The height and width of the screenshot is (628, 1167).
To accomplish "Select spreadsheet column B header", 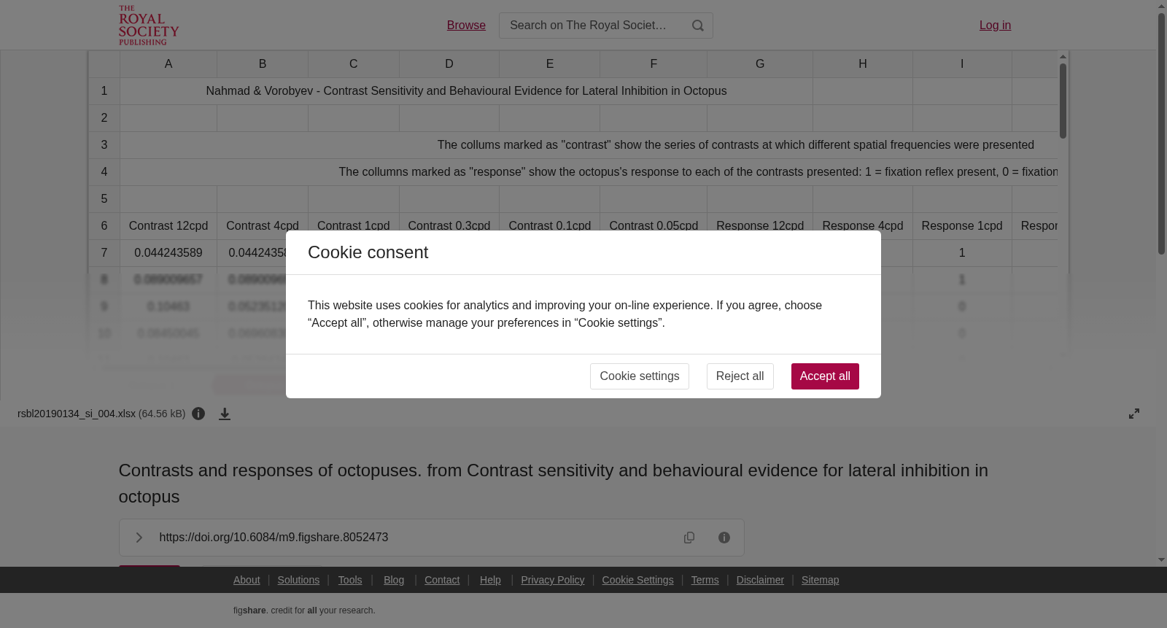I will point(263,64).
